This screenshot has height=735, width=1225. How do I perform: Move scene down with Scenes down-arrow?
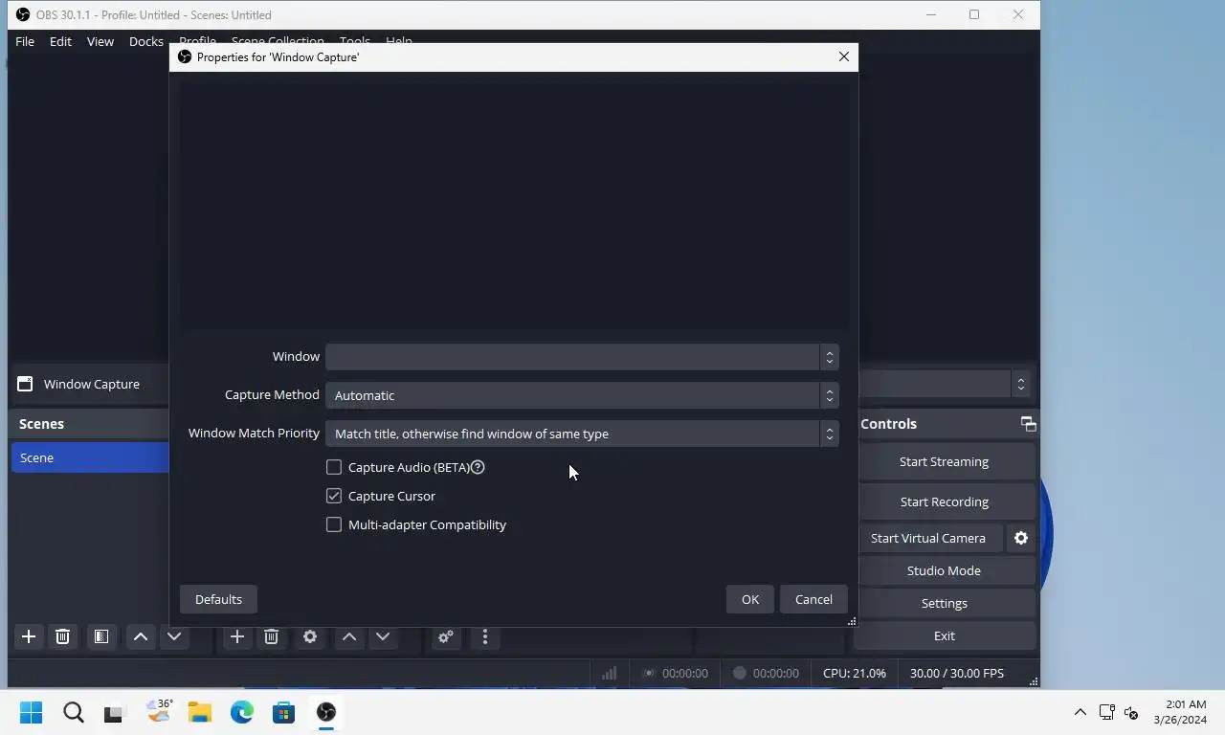174,636
